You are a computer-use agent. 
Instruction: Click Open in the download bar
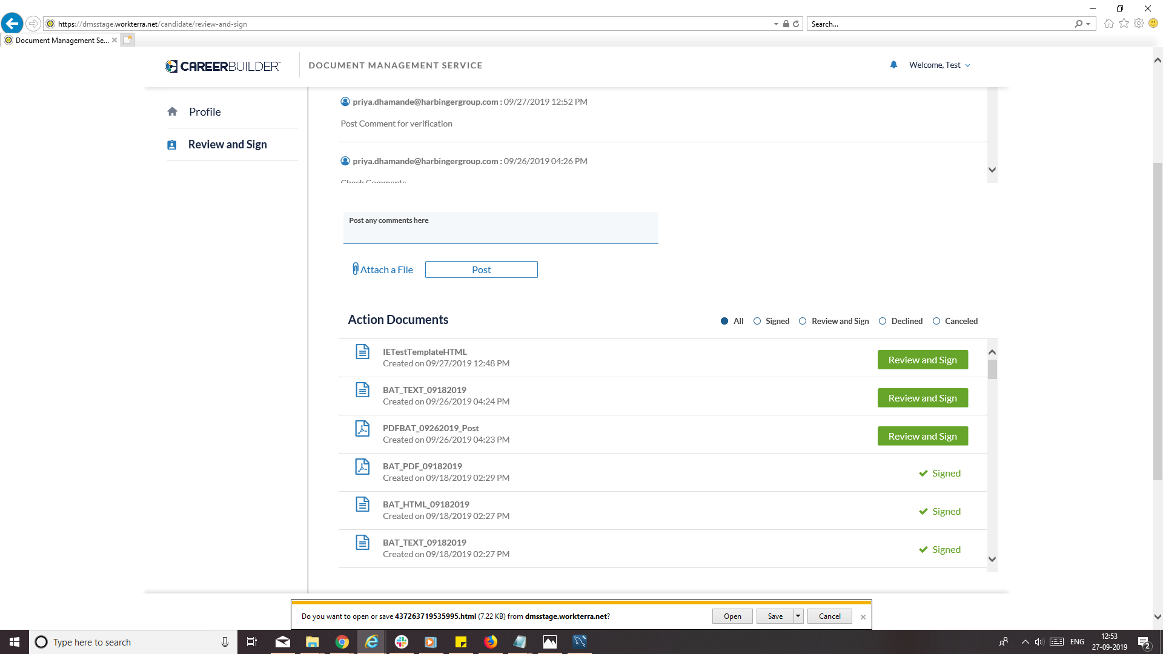732,616
